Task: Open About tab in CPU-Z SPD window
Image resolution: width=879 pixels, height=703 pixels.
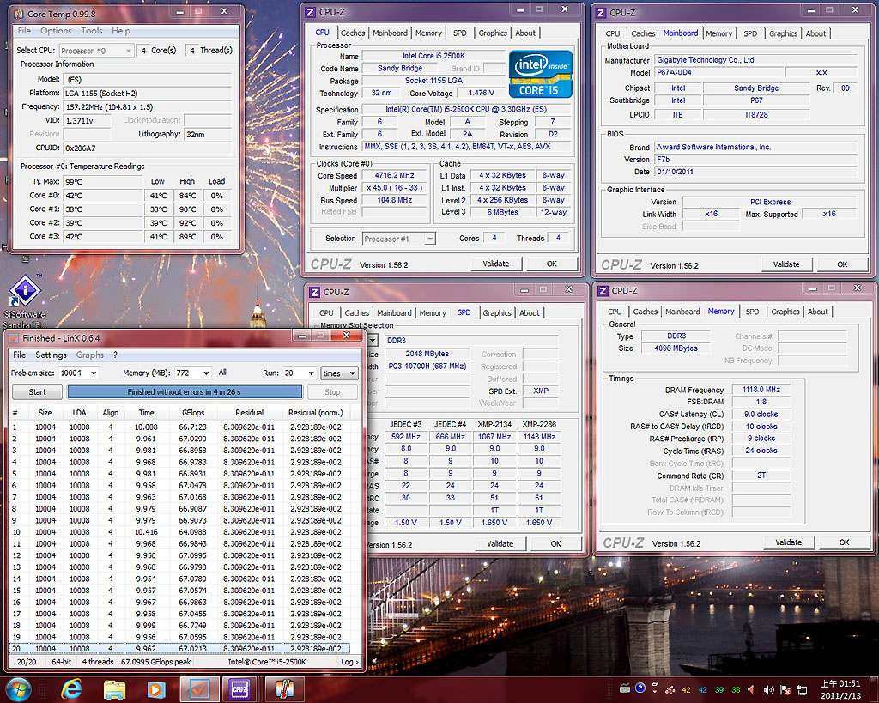Action: 529,313
